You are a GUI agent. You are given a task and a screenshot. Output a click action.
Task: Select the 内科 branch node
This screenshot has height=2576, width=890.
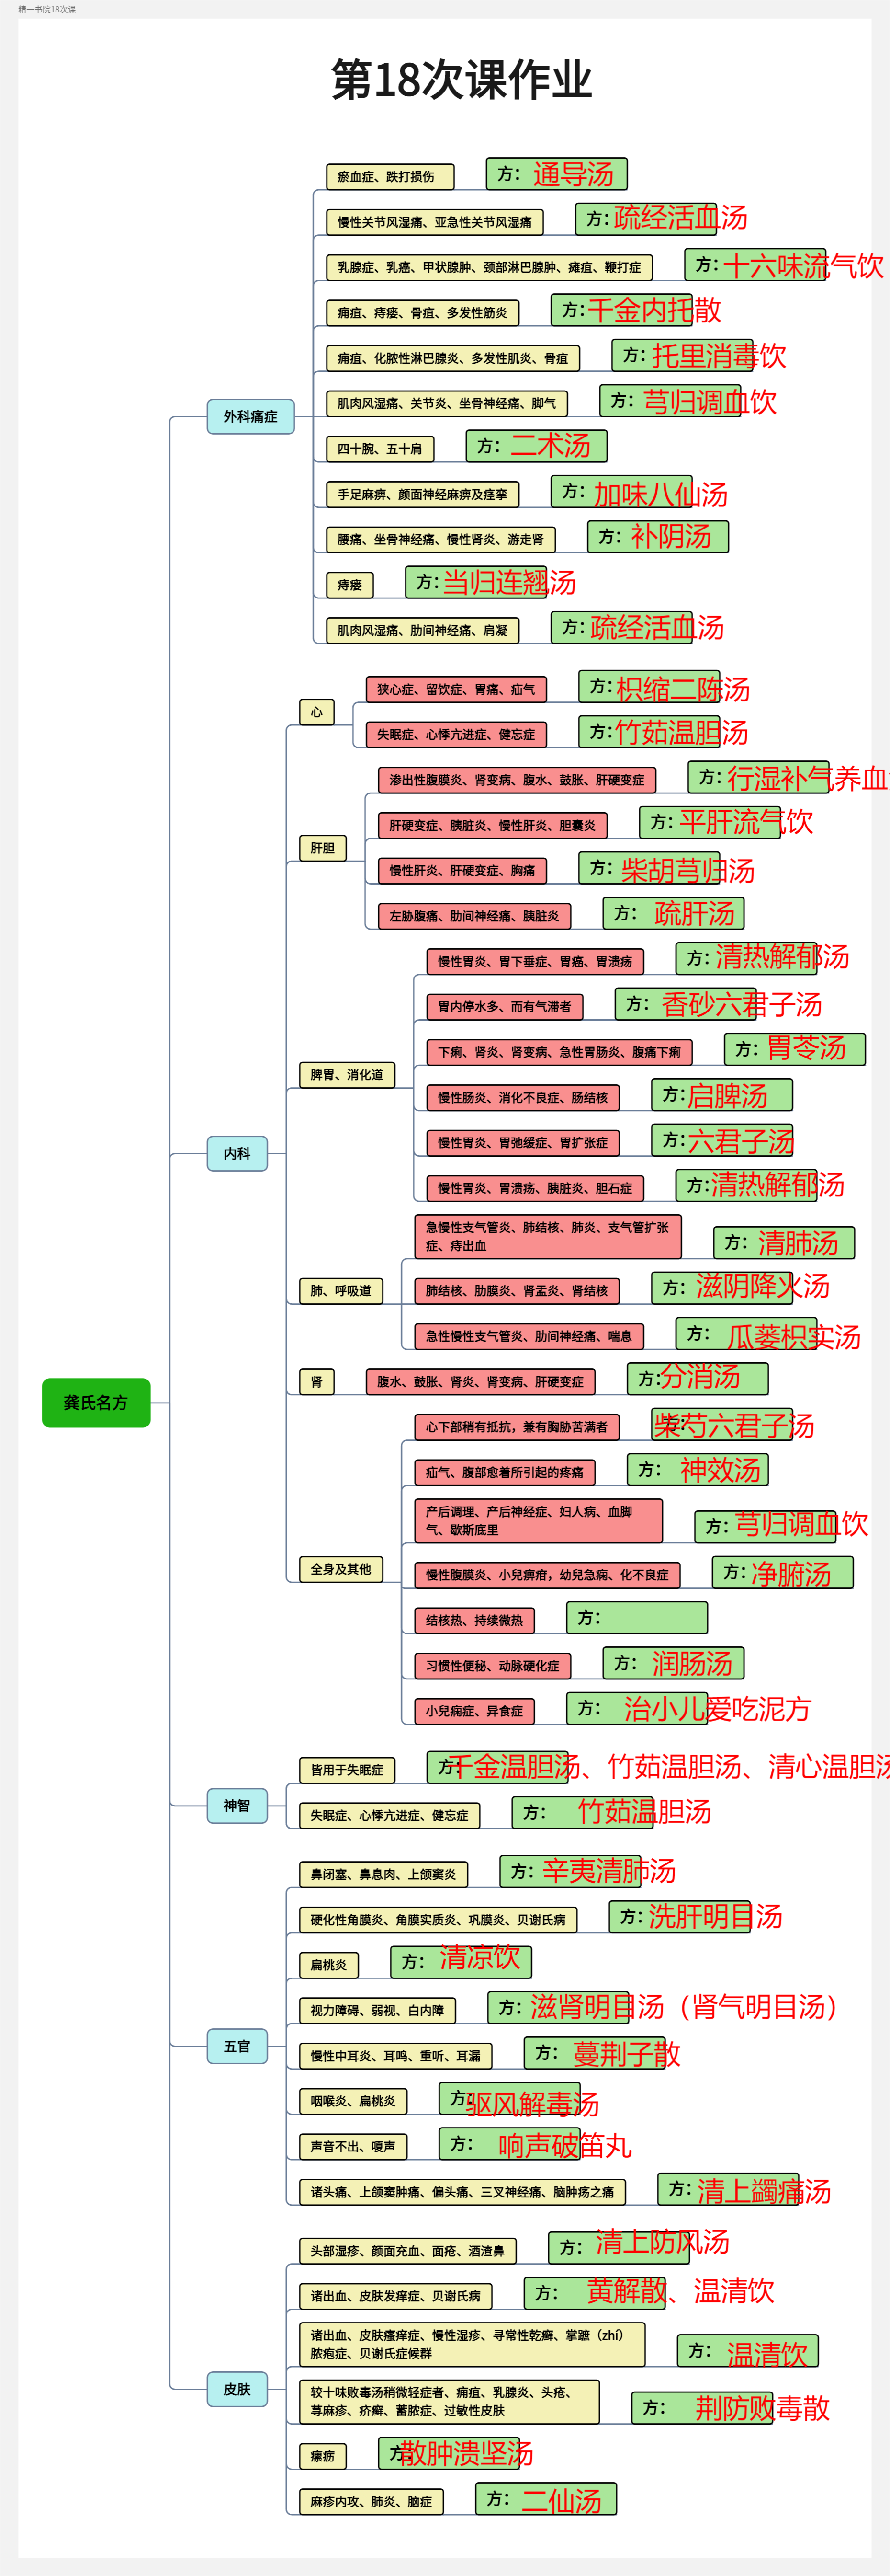pyautogui.click(x=238, y=1153)
